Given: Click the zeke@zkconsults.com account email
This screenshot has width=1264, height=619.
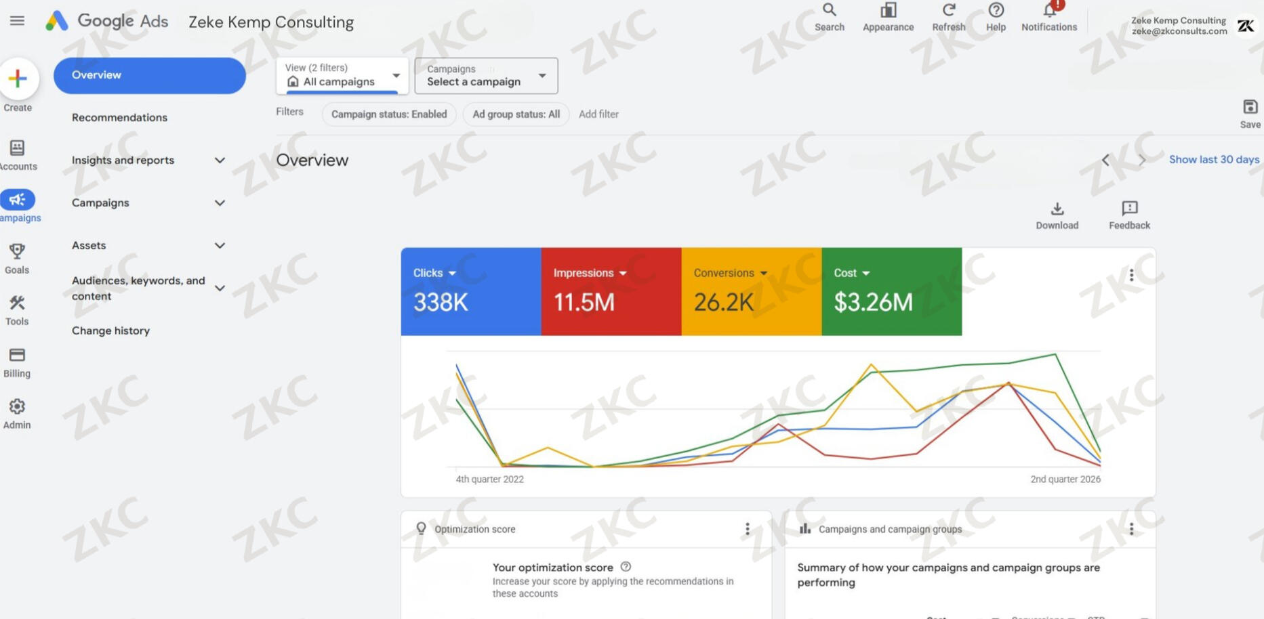Looking at the screenshot, I should click(x=1179, y=31).
